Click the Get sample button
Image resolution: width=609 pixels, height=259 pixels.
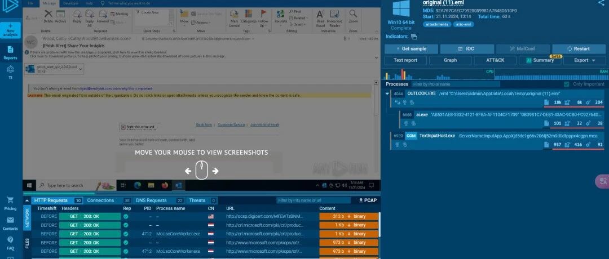[411, 49]
